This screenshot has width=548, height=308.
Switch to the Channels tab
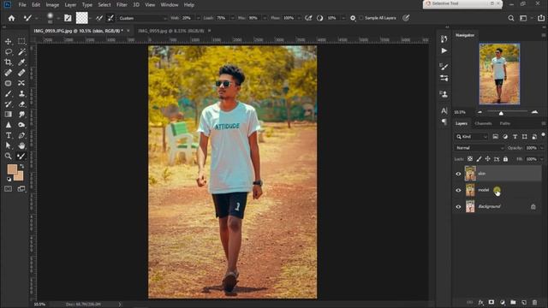coord(483,123)
